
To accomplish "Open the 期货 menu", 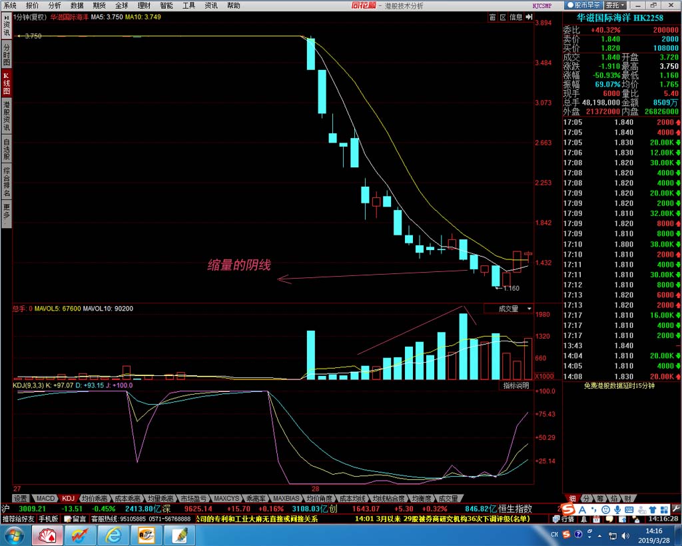I will click(x=99, y=5).
